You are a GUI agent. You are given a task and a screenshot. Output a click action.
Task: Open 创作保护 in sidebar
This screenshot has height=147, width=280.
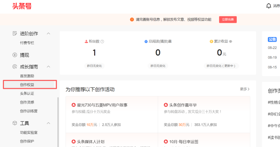click(27, 141)
